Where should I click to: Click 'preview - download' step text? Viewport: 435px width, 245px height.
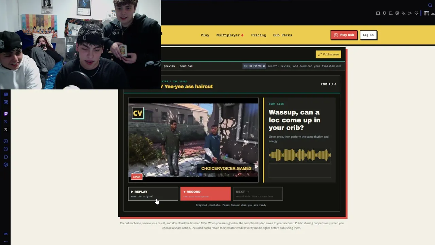[x=178, y=66]
